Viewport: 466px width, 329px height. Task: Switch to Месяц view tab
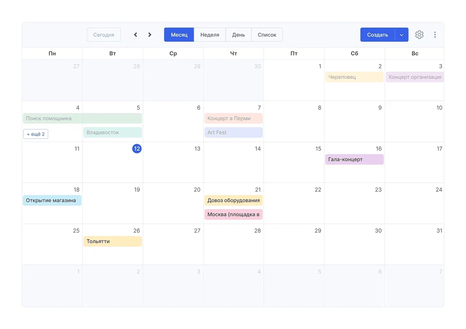(x=179, y=35)
